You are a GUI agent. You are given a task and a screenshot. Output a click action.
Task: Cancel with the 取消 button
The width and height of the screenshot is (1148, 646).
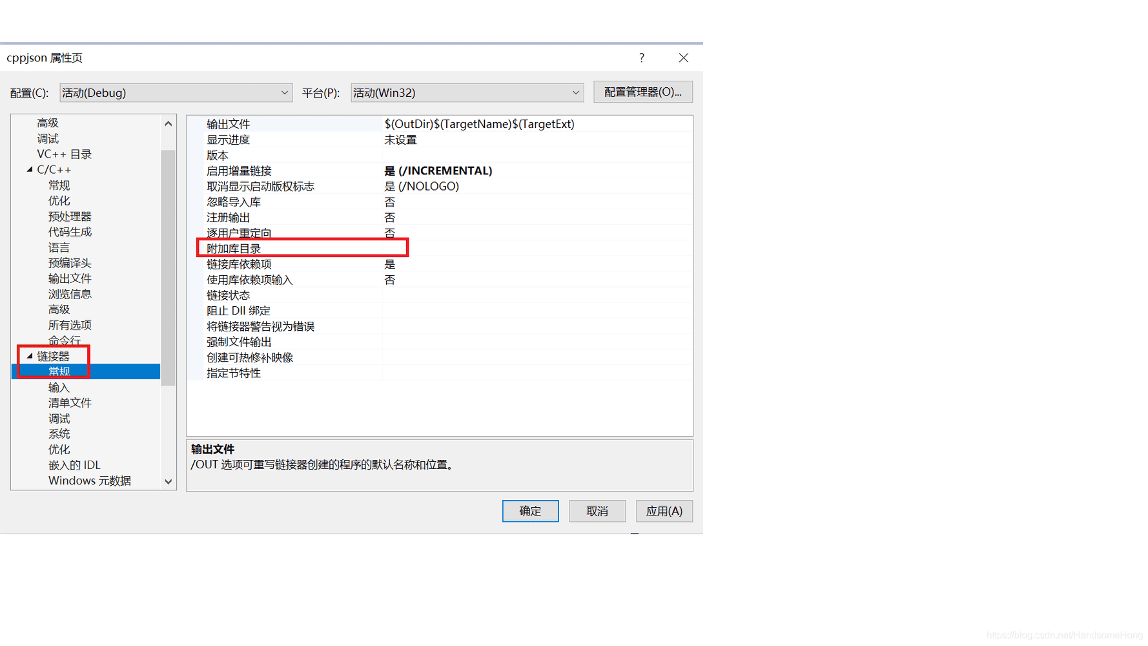tap(597, 511)
